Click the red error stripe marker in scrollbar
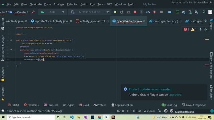 point(207,65)
